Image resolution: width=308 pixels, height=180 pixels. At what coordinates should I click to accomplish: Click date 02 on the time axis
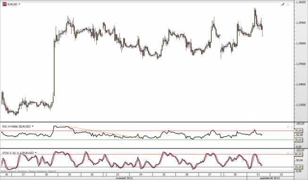point(281,174)
